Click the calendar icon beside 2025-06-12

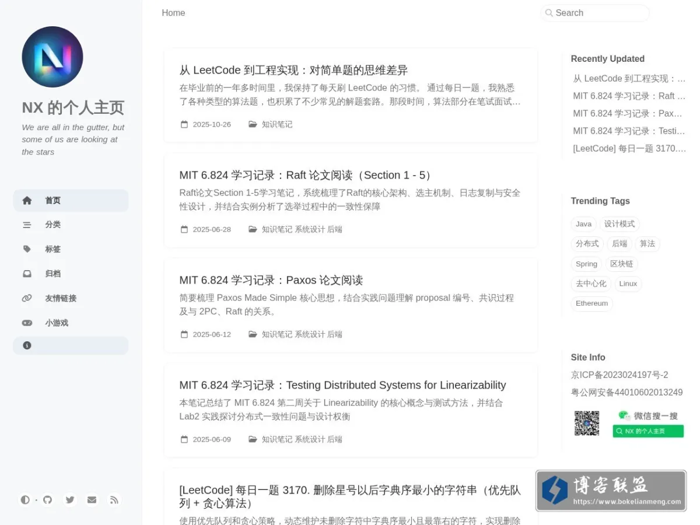point(184,334)
